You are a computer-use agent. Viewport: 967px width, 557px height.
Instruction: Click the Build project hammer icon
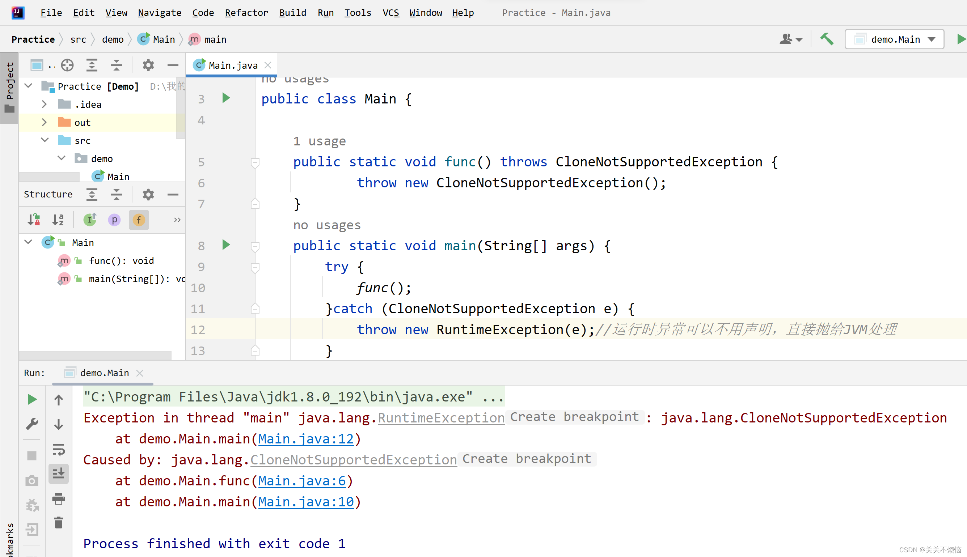tap(827, 39)
